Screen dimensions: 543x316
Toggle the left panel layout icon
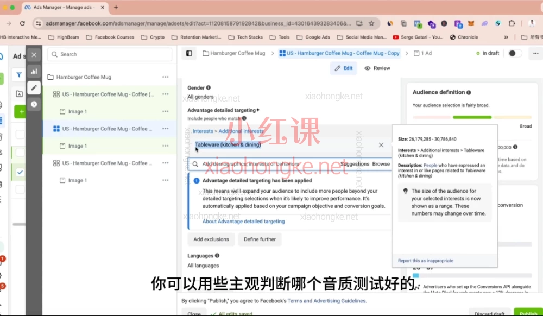[189, 53]
